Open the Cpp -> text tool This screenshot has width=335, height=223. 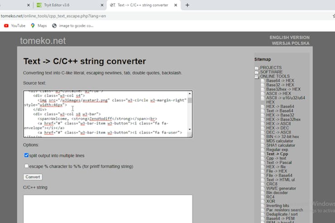(276, 158)
